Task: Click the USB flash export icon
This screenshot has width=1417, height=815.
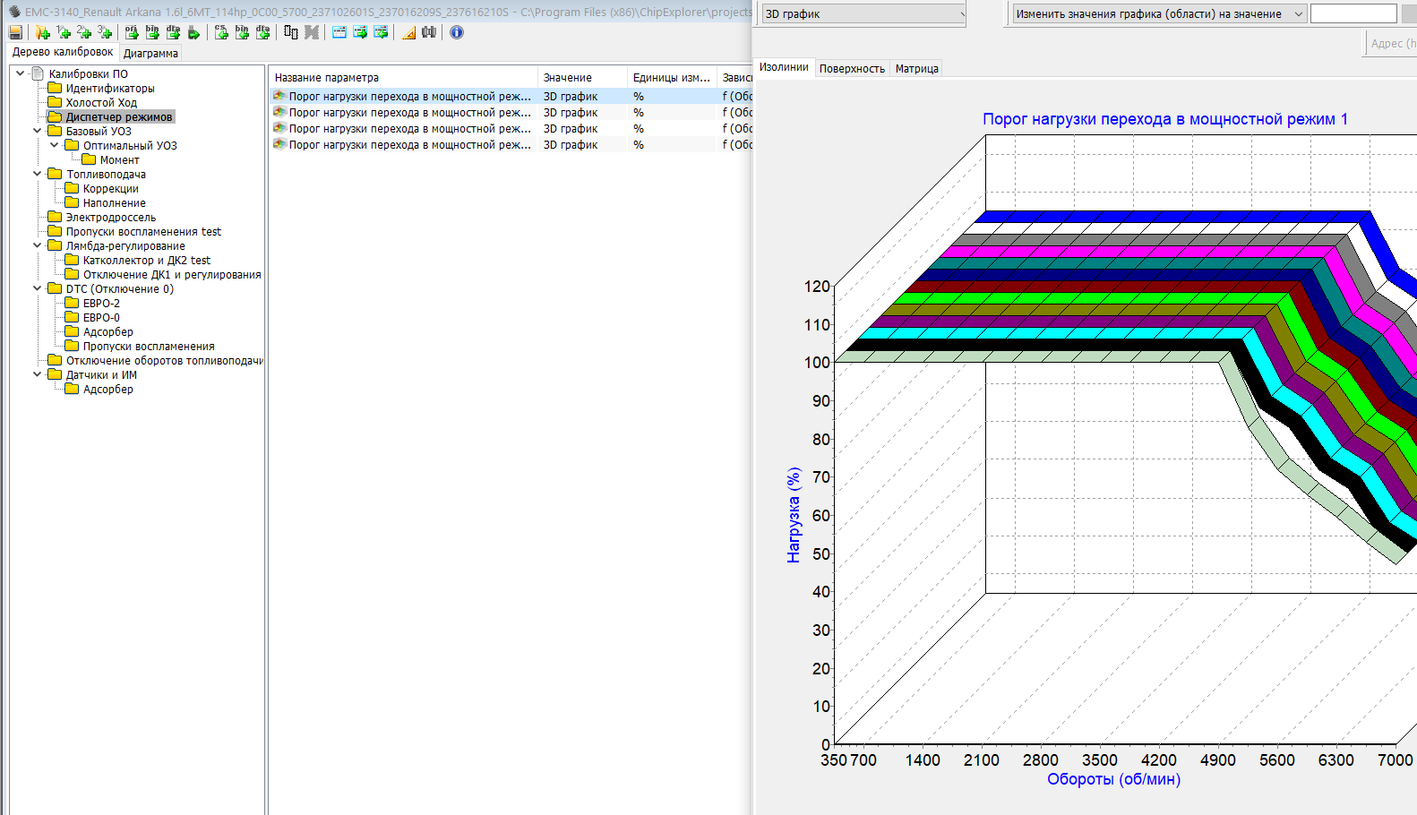Action: pos(193,32)
